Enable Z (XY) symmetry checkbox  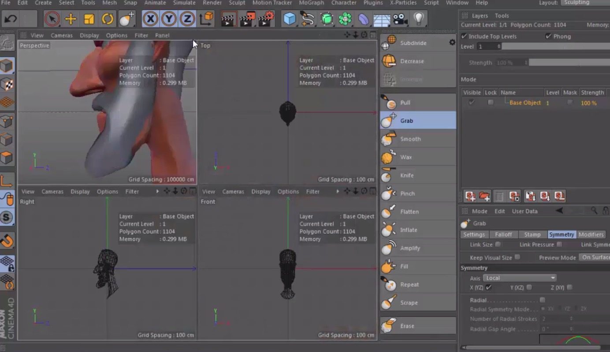pyautogui.click(x=569, y=287)
